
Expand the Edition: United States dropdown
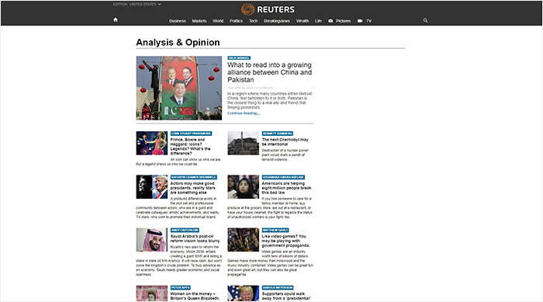click(137, 4)
